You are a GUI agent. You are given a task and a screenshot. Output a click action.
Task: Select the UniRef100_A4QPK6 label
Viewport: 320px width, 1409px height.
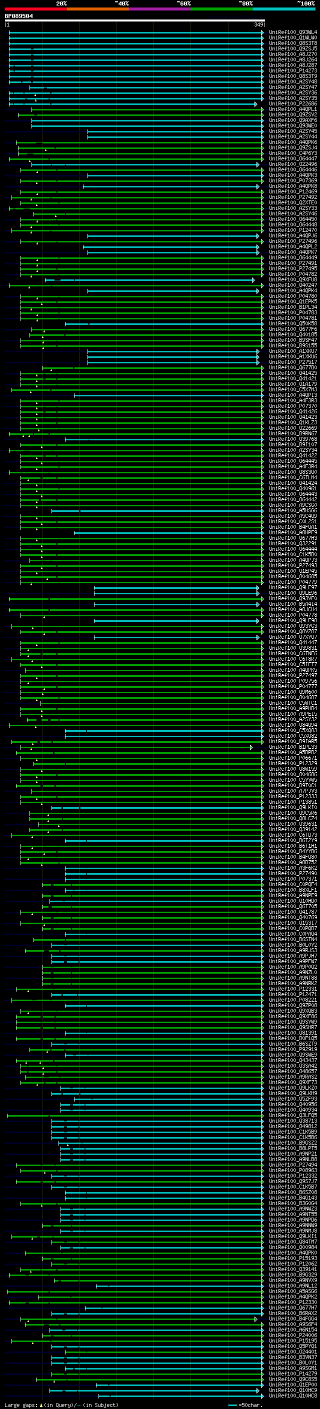[x=292, y=142]
